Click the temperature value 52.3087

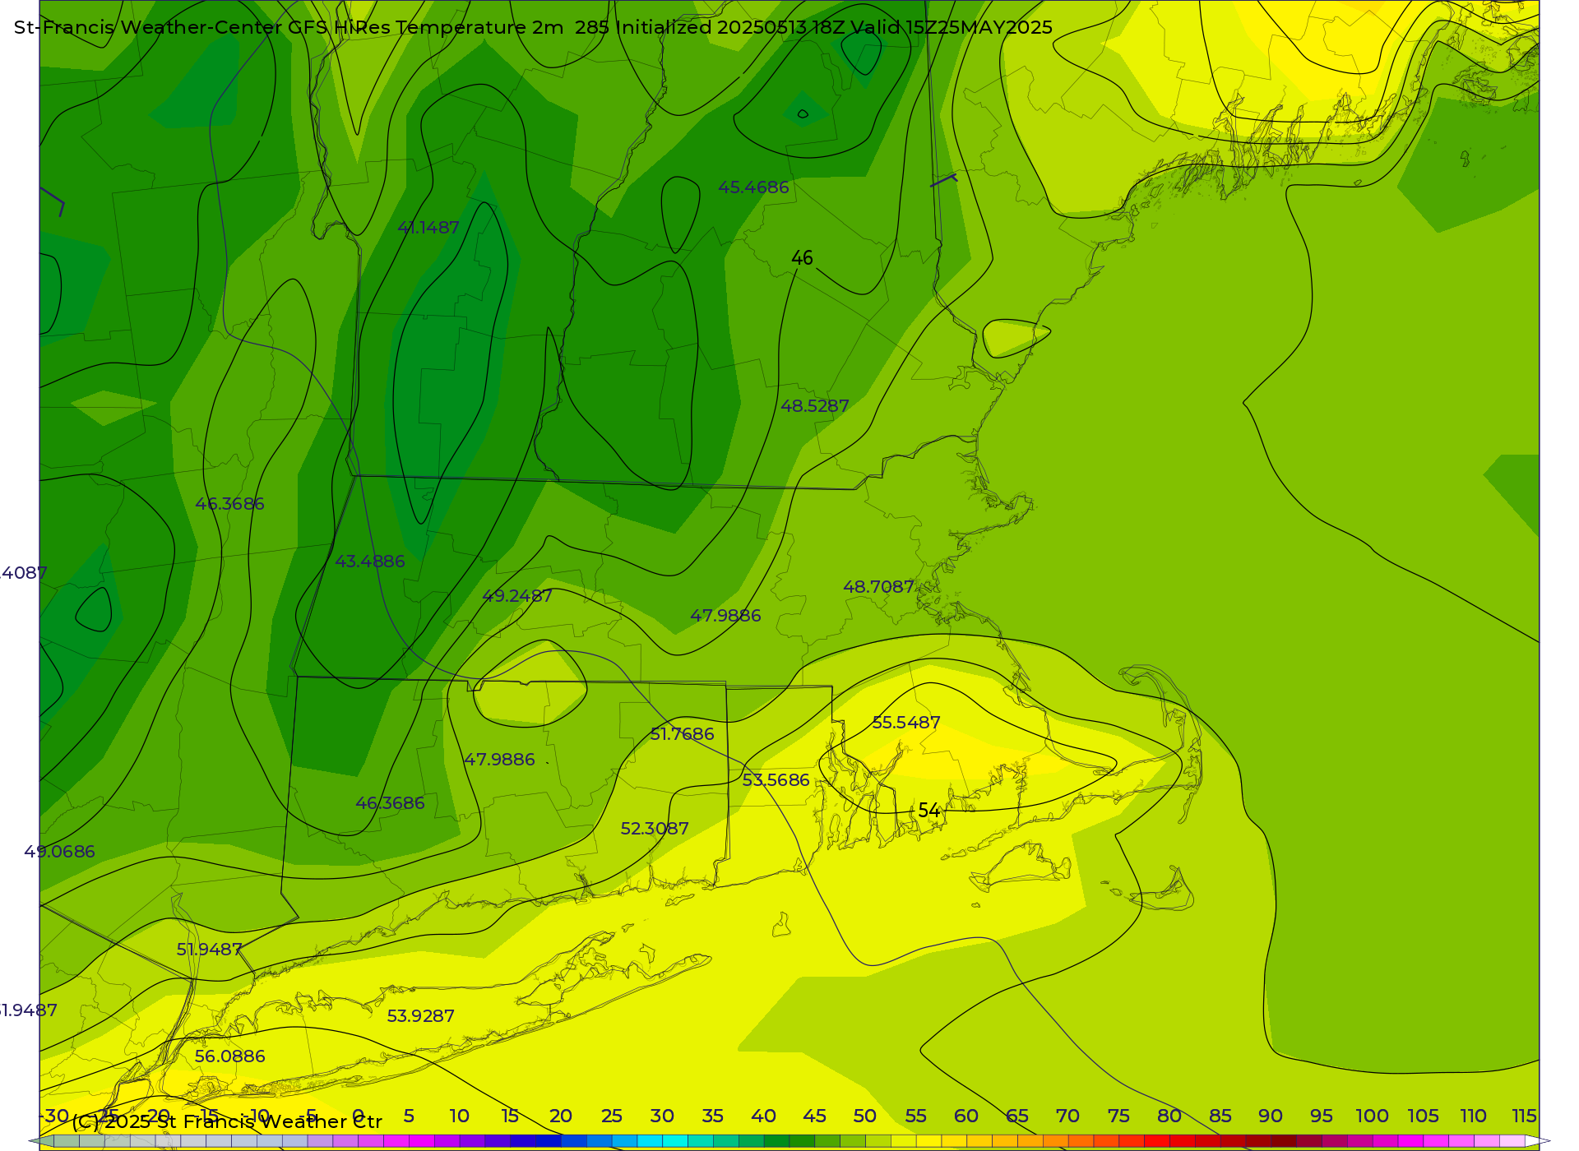655,829
